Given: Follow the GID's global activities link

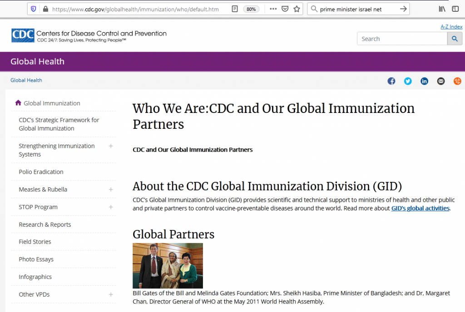Looking at the screenshot, I should pyautogui.click(x=420, y=209).
